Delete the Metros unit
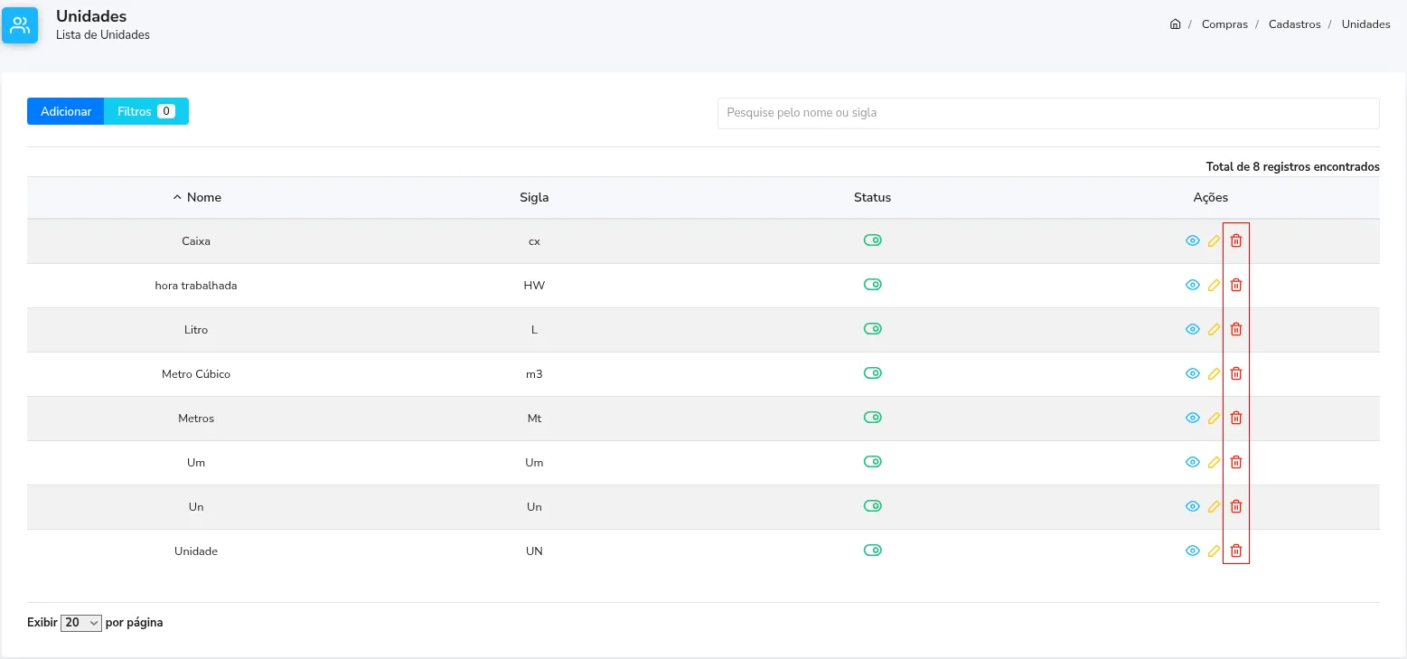Screen dimensions: 1407x659 click(1236, 418)
